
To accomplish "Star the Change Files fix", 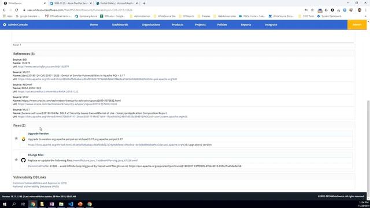I will 16,160.
